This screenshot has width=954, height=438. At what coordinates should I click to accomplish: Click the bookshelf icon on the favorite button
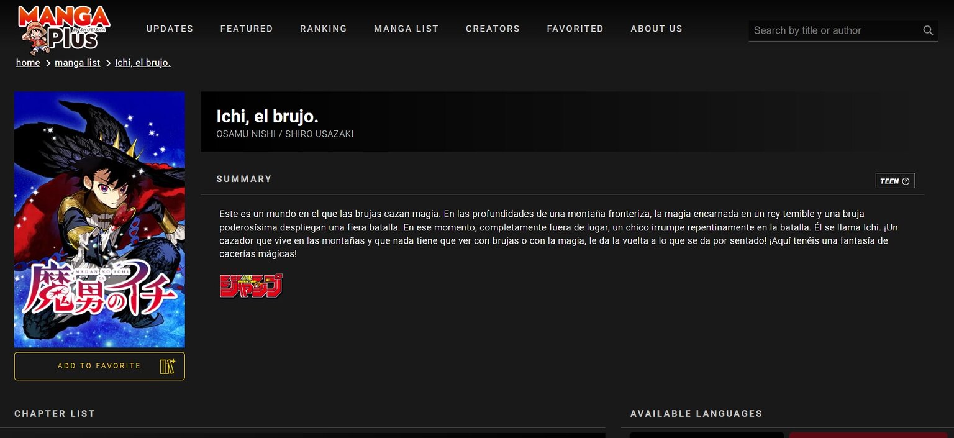pyautogui.click(x=167, y=366)
